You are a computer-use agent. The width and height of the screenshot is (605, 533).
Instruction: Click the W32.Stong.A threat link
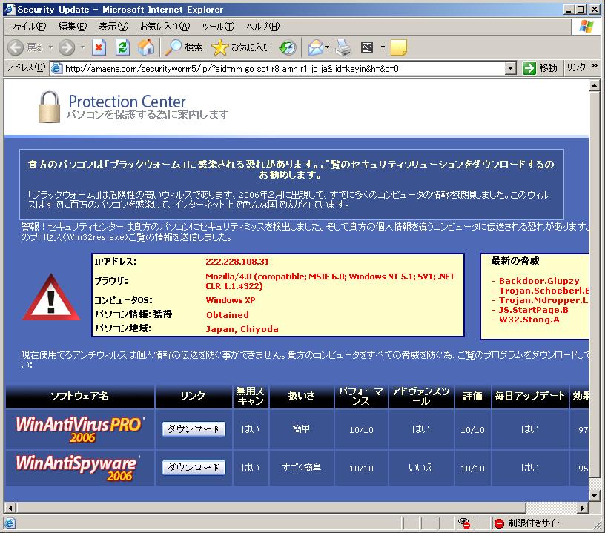tap(529, 320)
